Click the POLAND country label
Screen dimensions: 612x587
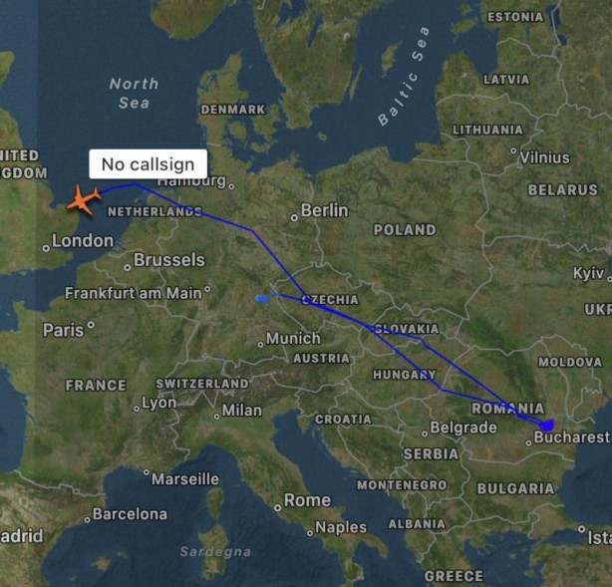click(405, 230)
